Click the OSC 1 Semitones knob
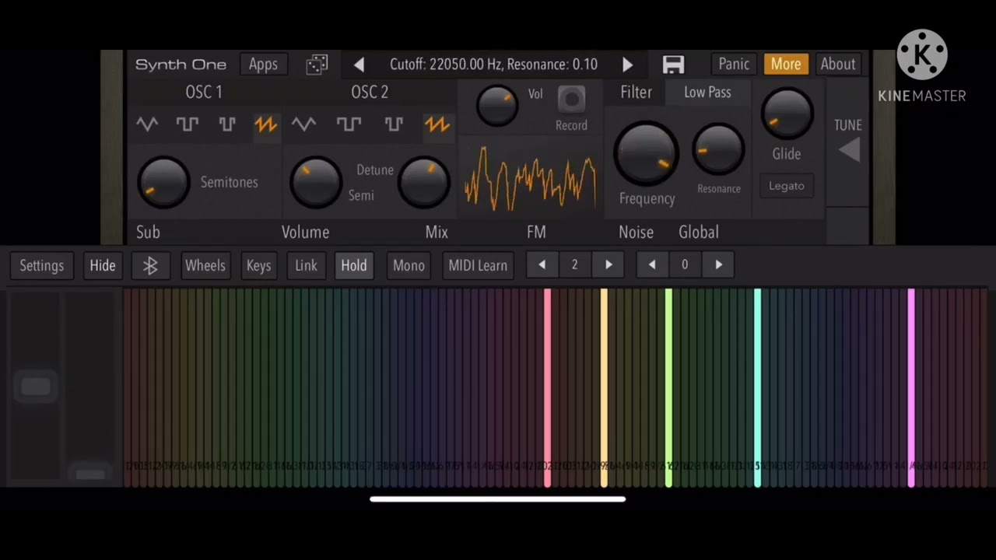 click(x=163, y=182)
